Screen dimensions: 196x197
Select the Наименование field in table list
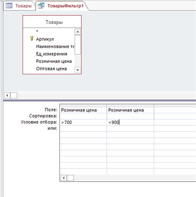click(x=55, y=46)
